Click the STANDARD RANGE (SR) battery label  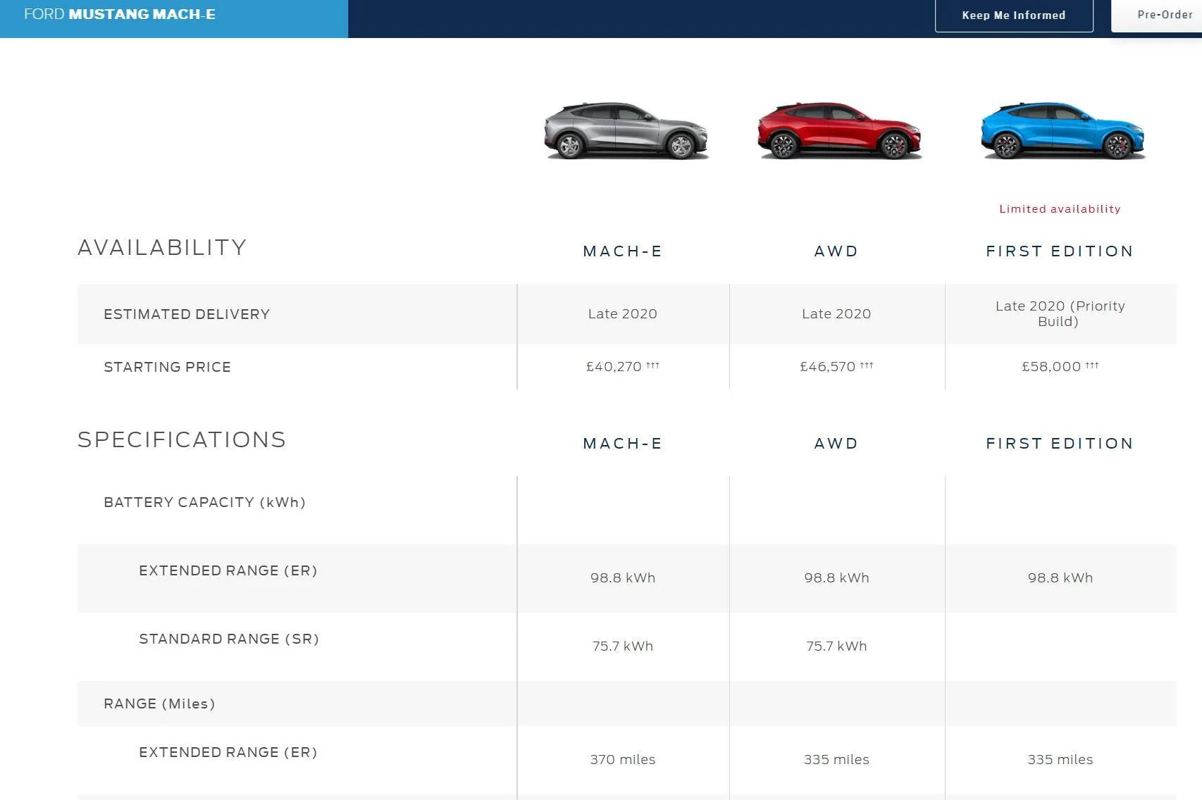pos(229,639)
